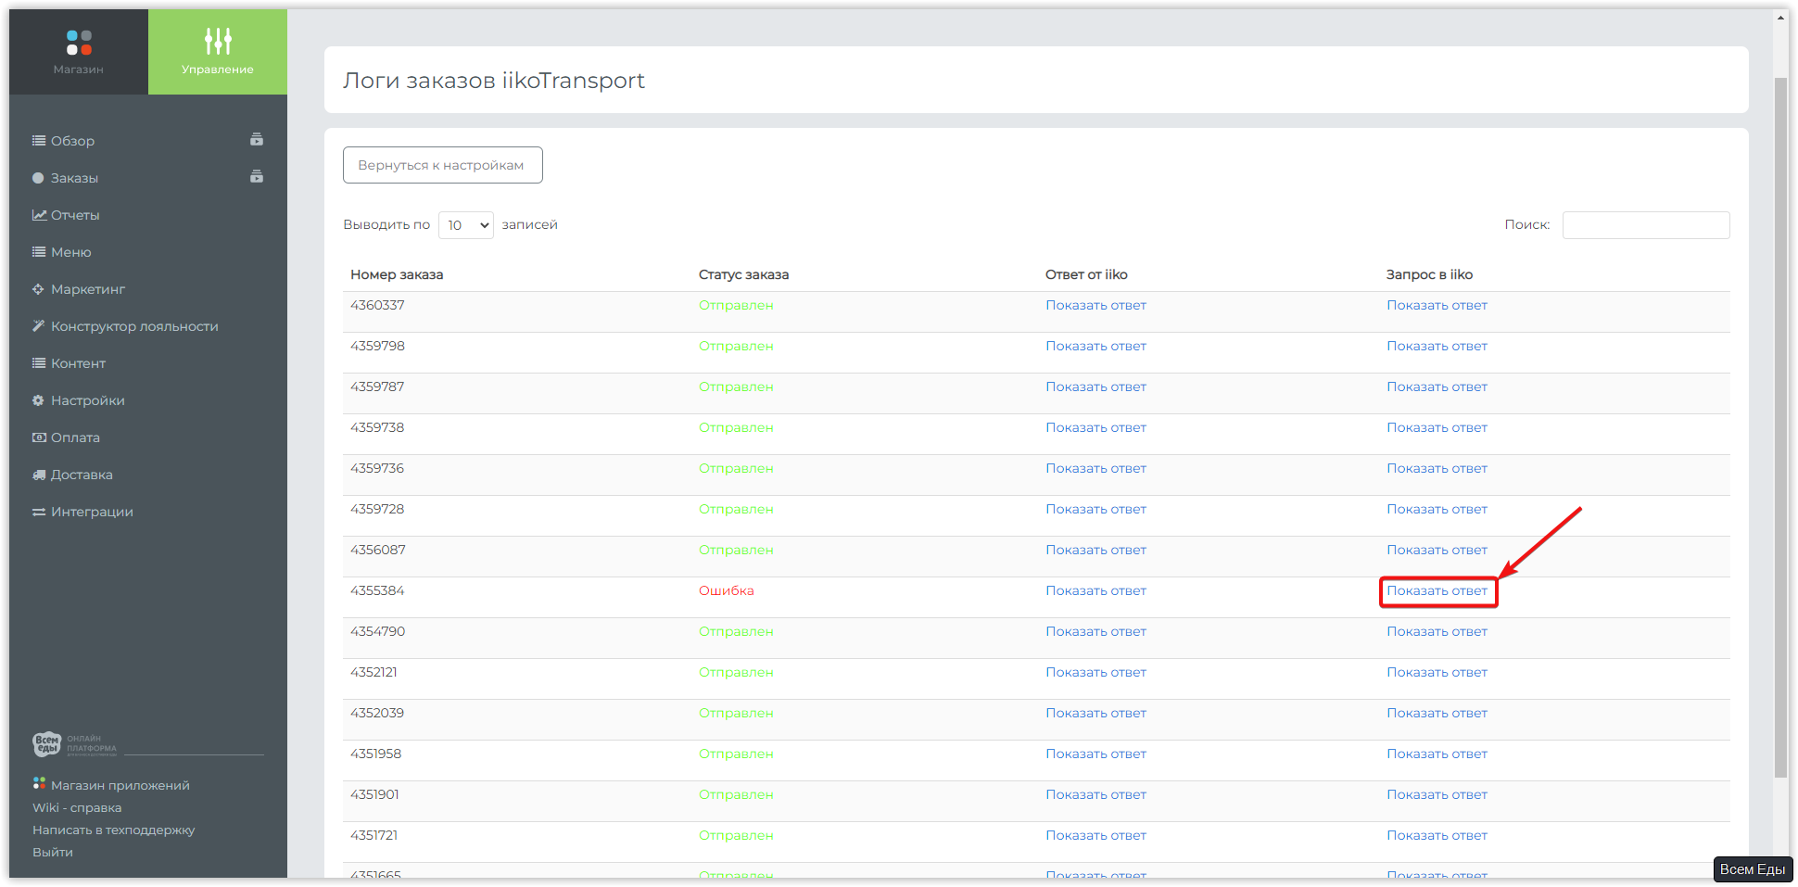Show iiko answer for order 4351901
The image size is (1798, 887).
pyautogui.click(x=1095, y=794)
